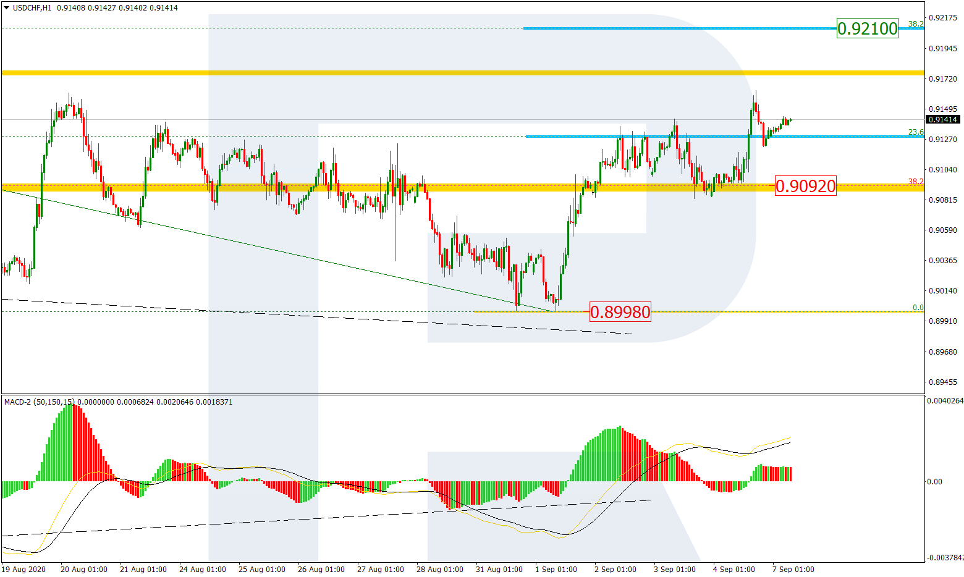964x577 pixels.
Task: Click price axis value 0.91040
Action: click(x=943, y=169)
